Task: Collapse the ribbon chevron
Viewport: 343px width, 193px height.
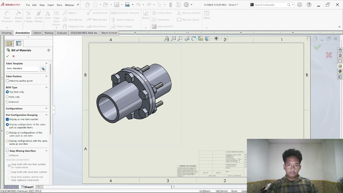Action: (x=339, y=27)
